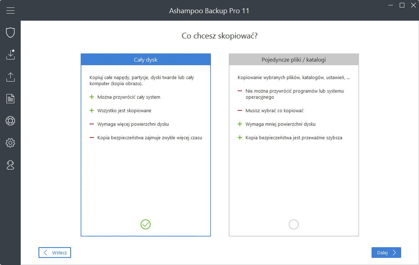The width and height of the screenshot is (419, 265).
Task: Click the Cały dysk description text
Action: pyautogui.click(x=142, y=80)
